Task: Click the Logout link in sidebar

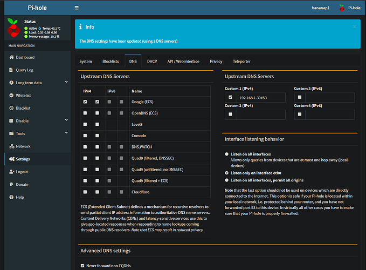Action: tap(22, 172)
